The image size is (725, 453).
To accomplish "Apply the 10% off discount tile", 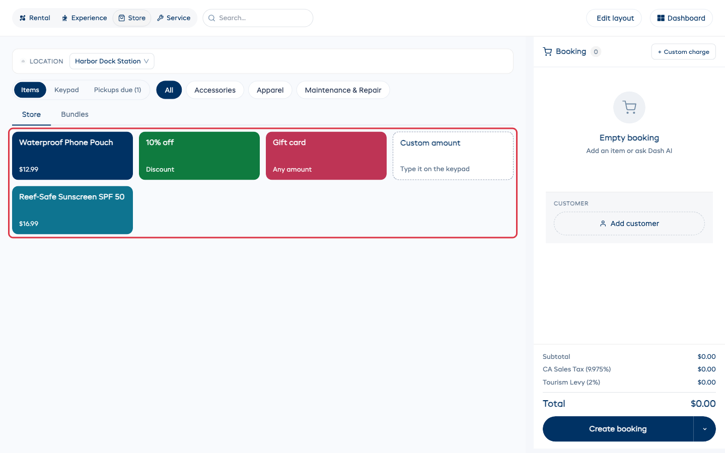I will [199, 156].
